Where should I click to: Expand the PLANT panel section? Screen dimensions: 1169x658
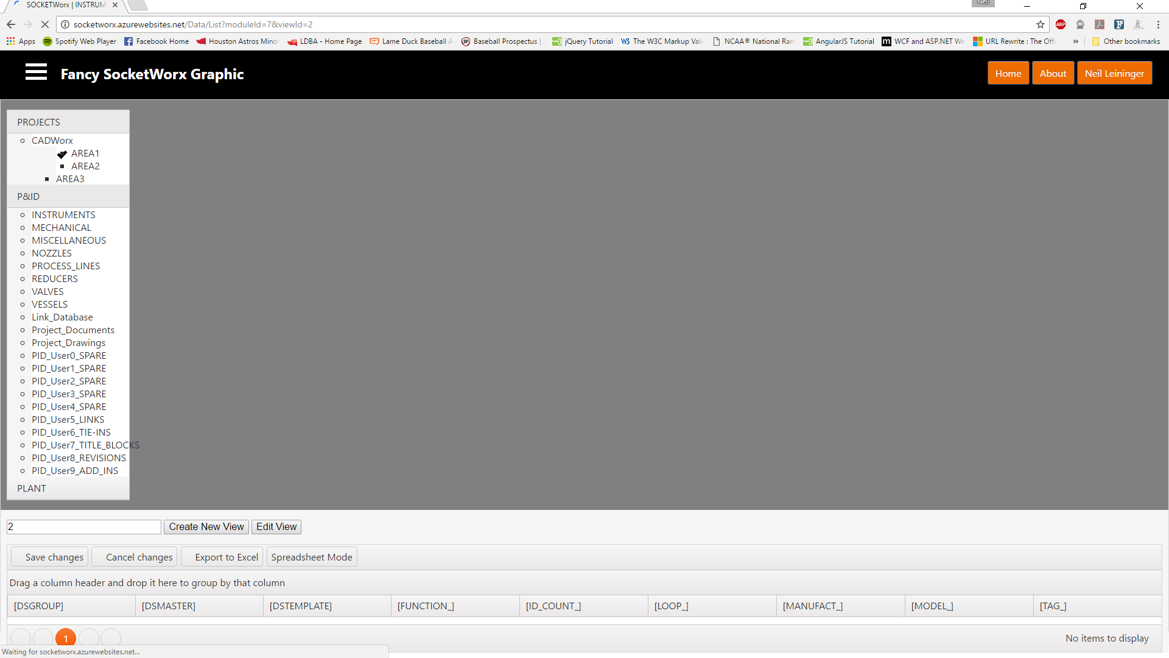pos(32,489)
